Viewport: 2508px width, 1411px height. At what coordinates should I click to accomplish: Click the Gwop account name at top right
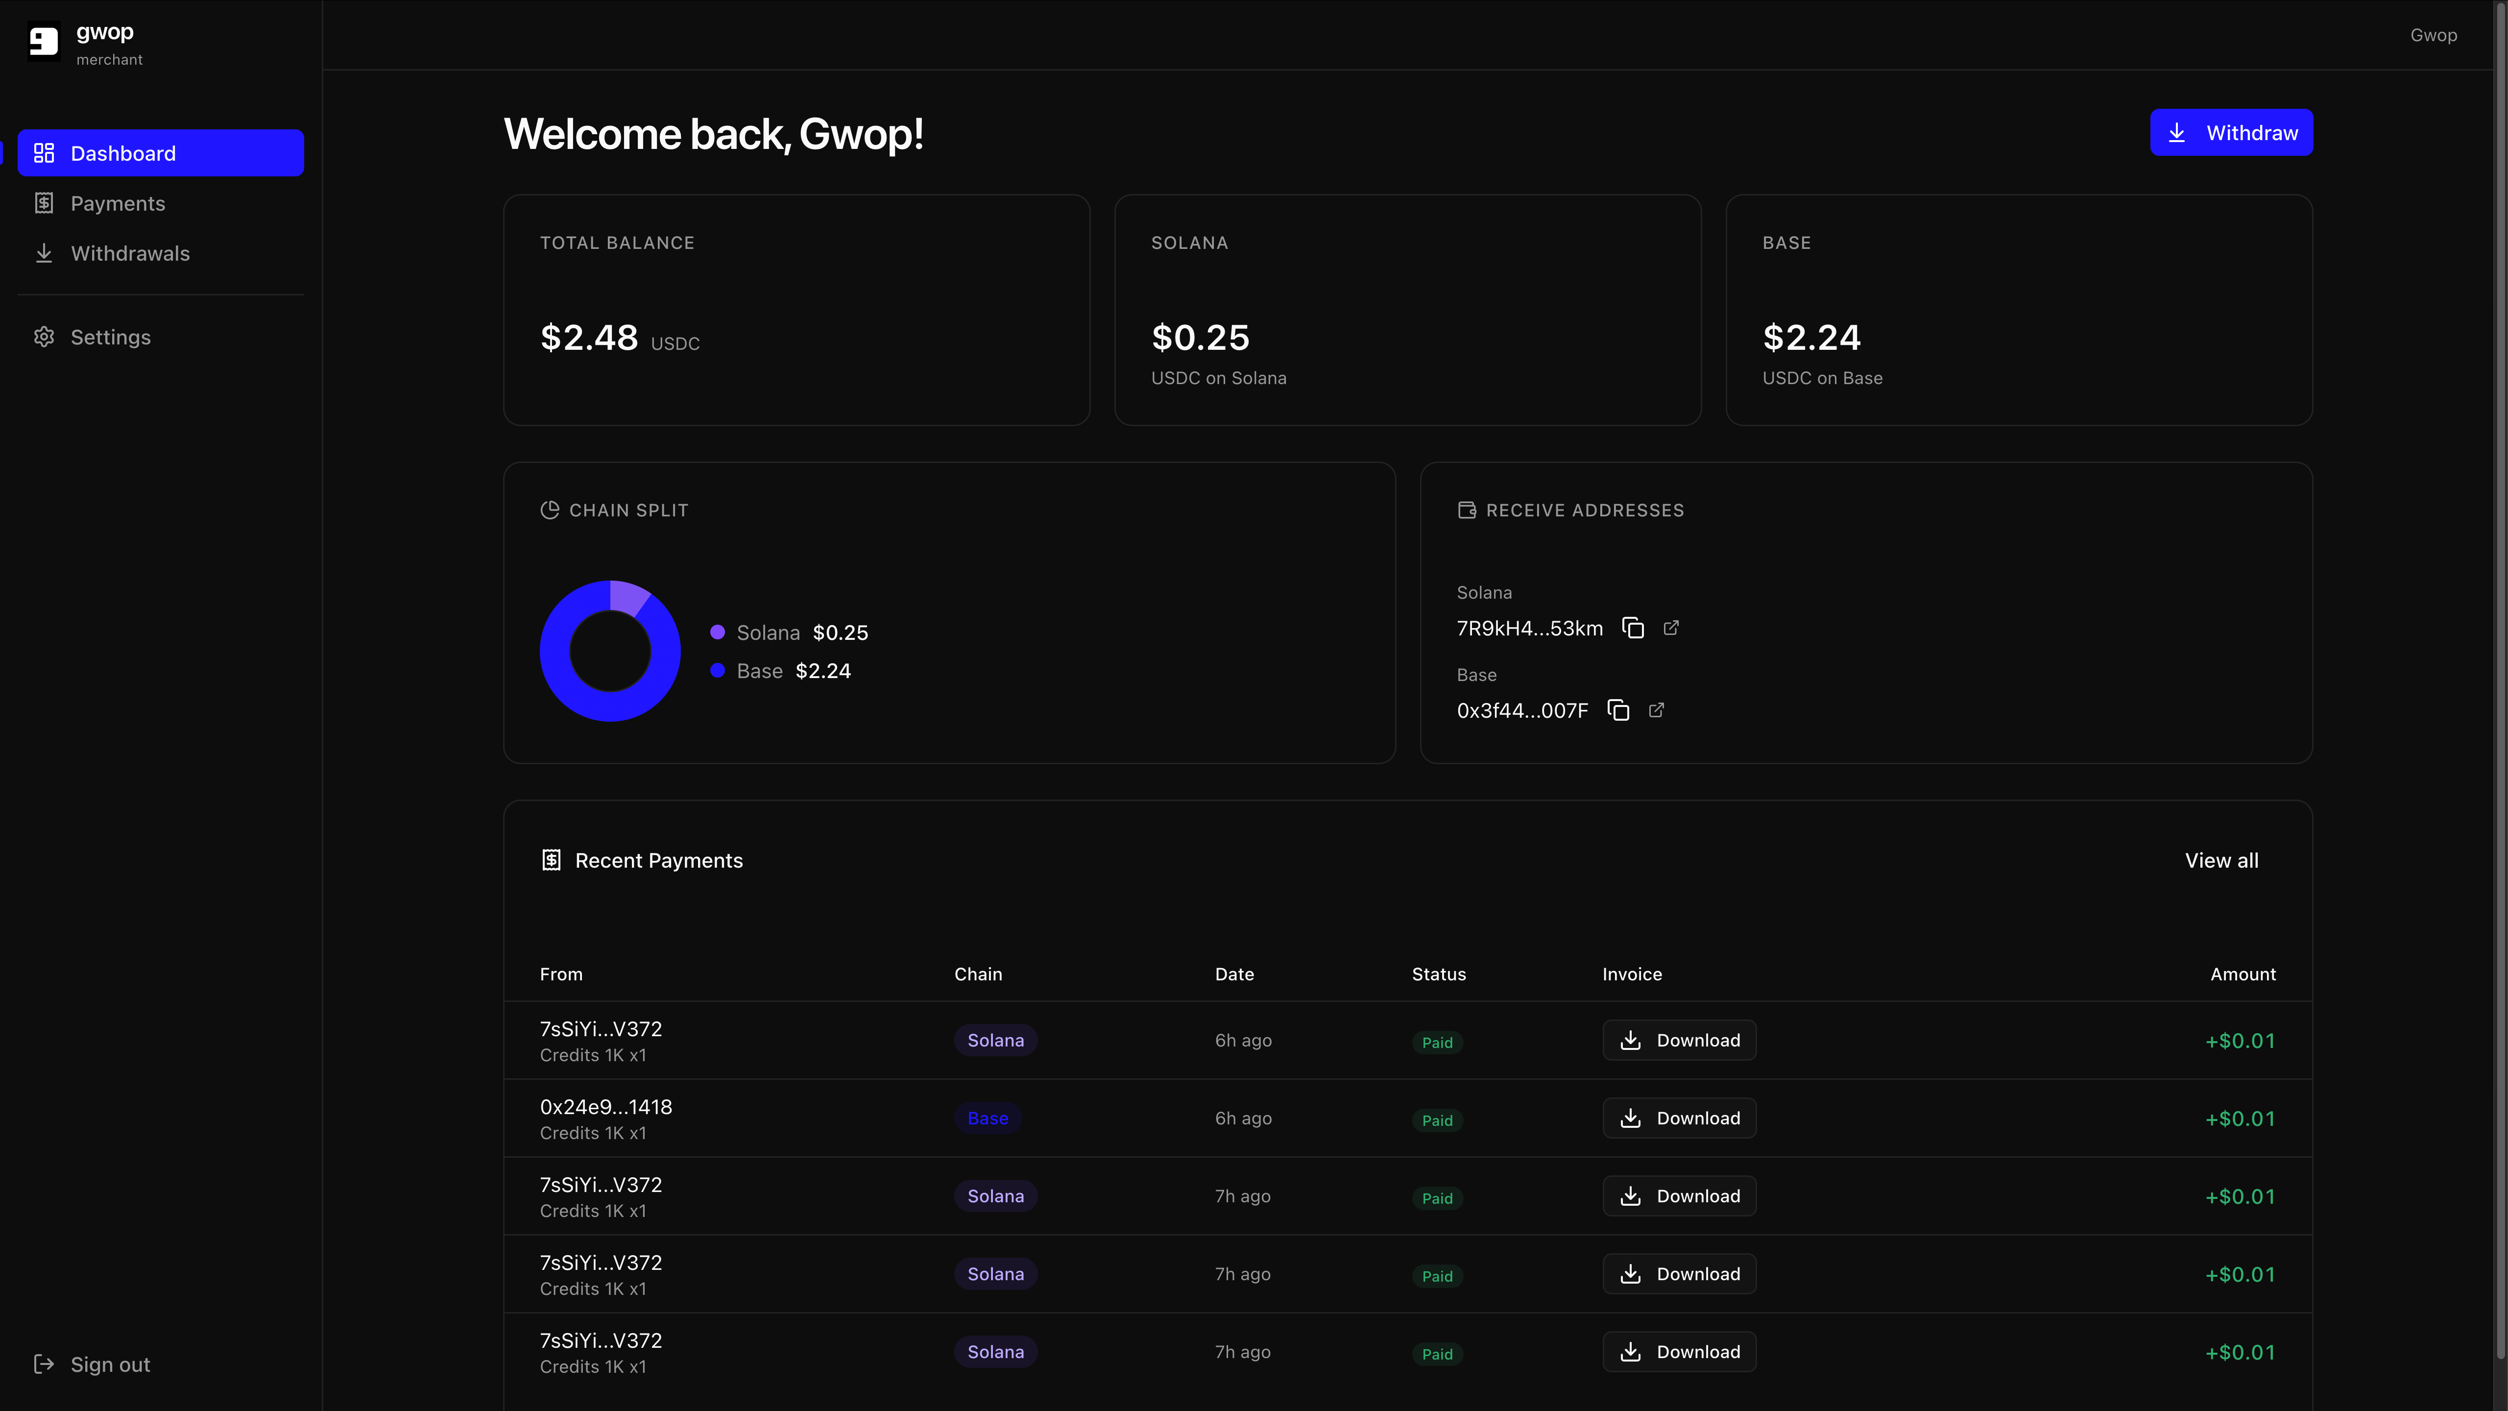2433,35
